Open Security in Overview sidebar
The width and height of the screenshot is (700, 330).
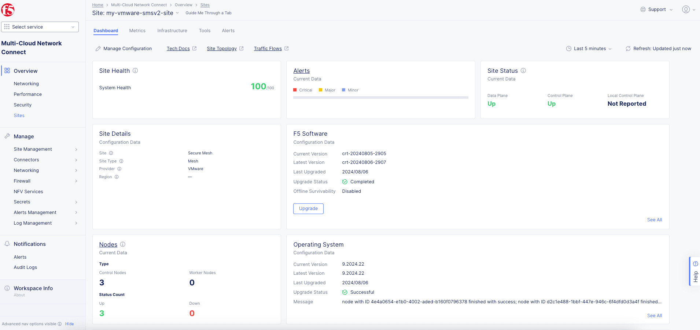tap(23, 105)
